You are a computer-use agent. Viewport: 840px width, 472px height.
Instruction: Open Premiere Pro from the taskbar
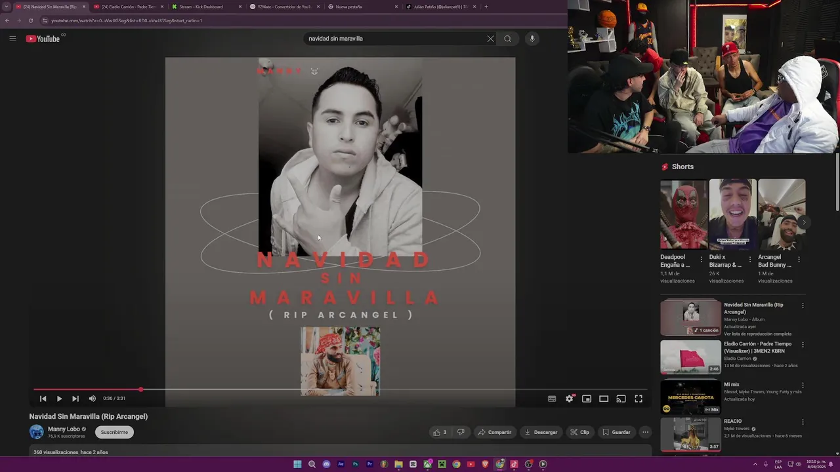click(369, 464)
